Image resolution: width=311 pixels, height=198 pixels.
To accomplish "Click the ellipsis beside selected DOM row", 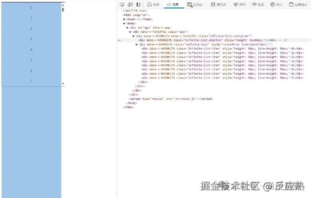I will [119, 40].
